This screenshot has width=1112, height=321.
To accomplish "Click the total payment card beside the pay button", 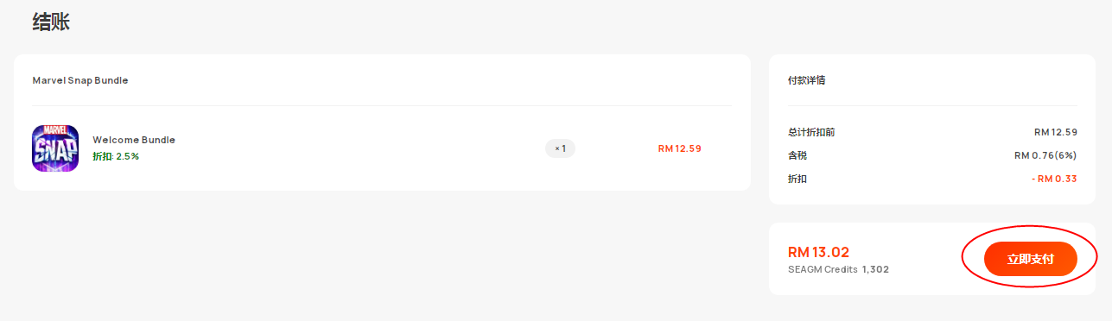I will (864, 259).
